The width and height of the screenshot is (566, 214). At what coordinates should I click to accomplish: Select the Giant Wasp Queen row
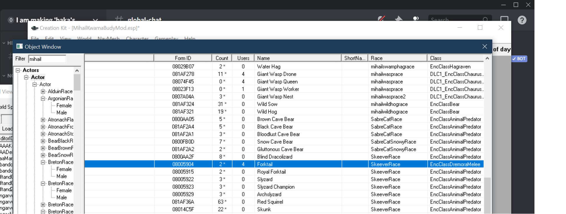284,82
